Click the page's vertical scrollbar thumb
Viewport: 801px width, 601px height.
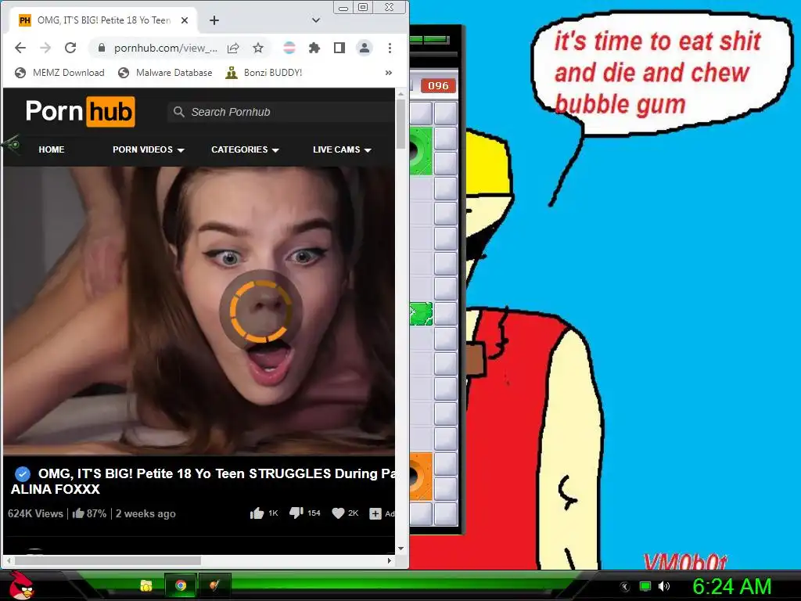pos(401,124)
